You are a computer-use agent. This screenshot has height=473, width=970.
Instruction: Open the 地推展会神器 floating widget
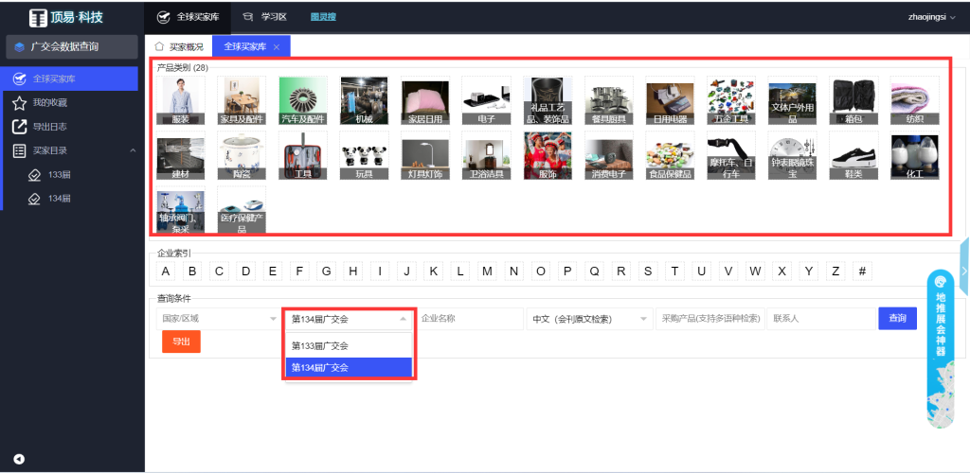pos(940,349)
